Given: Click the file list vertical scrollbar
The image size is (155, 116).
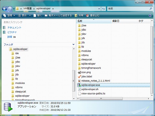Looking at the screenshot, I should pyautogui.click(x=152, y=60).
